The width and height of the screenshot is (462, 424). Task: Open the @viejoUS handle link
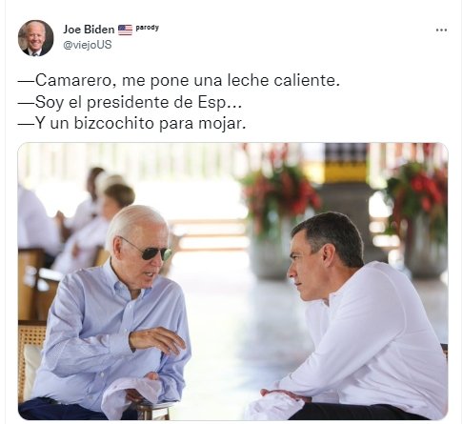tap(88, 45)
